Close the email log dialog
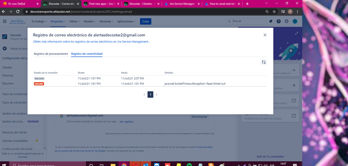 [x=265, y=35]
